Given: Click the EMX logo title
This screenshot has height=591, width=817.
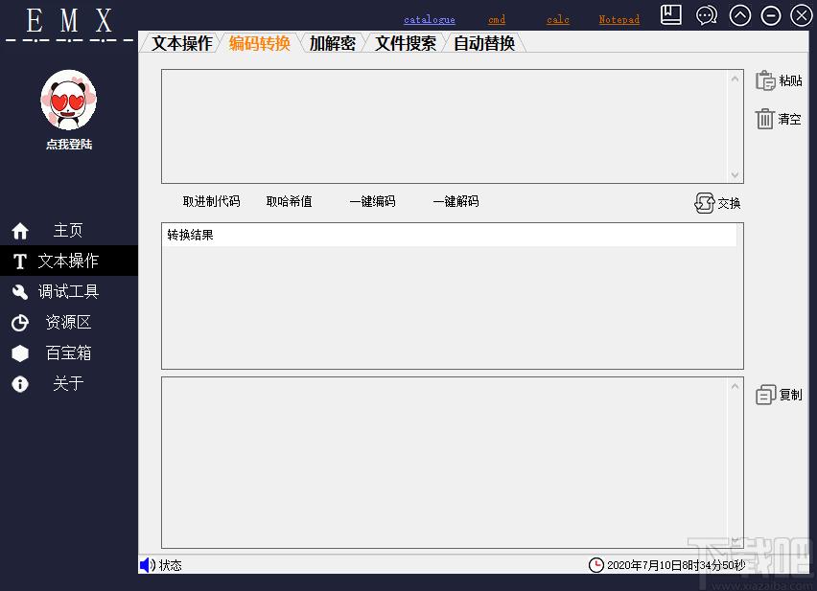Looking at the screenshot, I should coord(69,21).
